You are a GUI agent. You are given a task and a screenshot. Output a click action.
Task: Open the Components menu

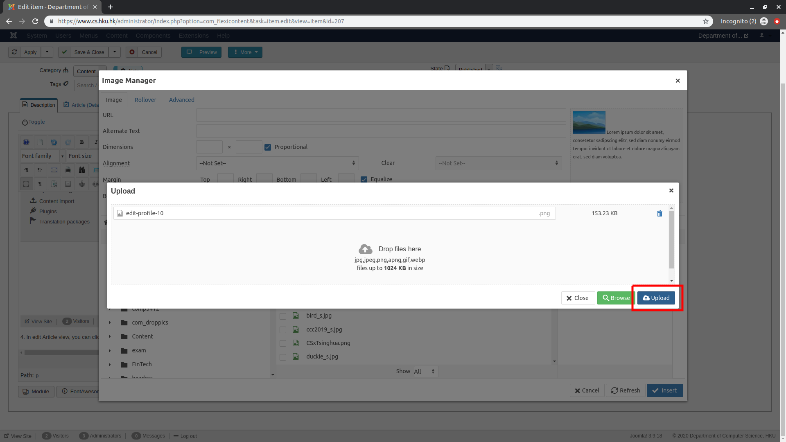pos(153,36)
